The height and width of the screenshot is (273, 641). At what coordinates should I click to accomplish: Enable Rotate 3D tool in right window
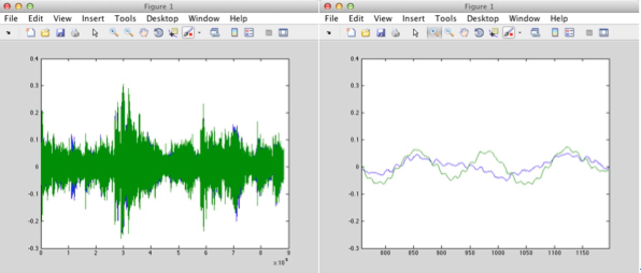pos(479,33)
